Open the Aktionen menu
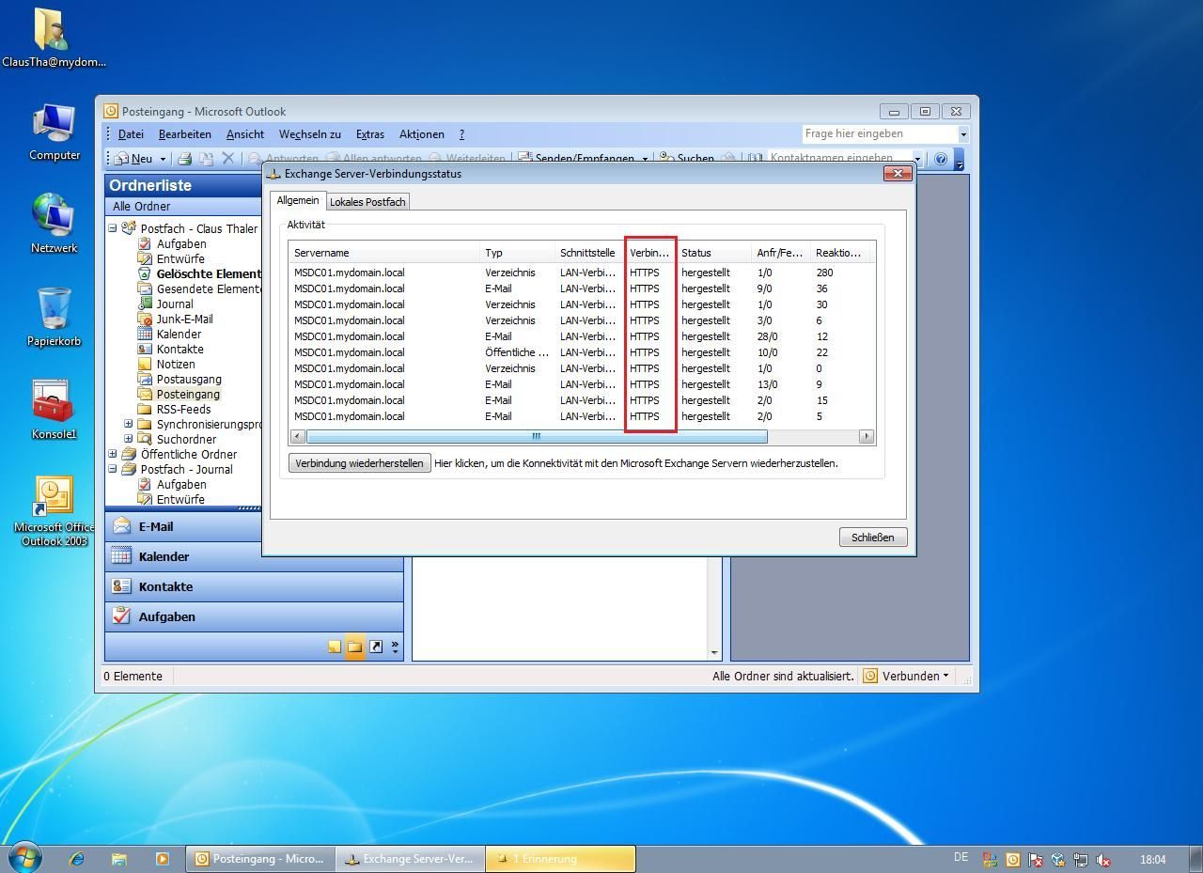Image resolution: width=1203 pixels, height=873 pixels. pyautogui.click(x=421, y=134)
